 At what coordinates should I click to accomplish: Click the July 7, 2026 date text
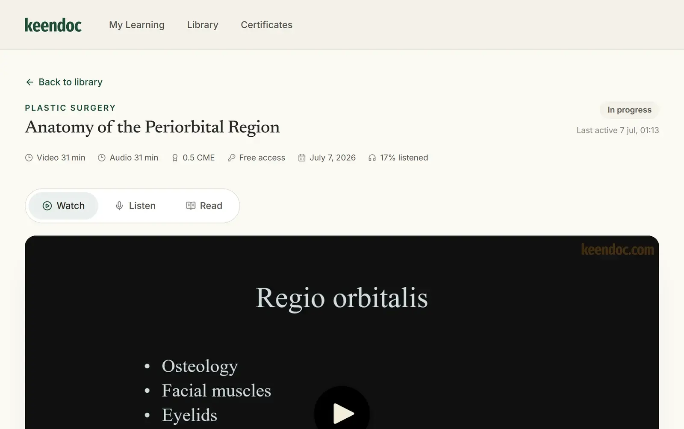point(333,158)
